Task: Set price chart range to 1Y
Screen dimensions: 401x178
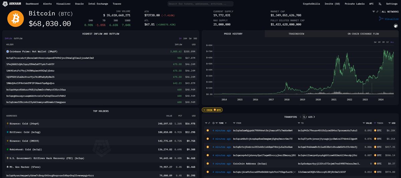Action: (x=388, y=42)
